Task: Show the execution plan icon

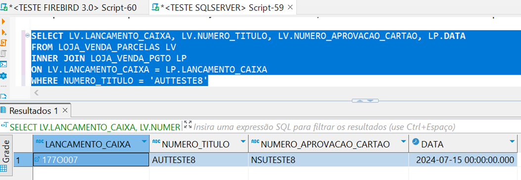Action: (x=3, y=53)
